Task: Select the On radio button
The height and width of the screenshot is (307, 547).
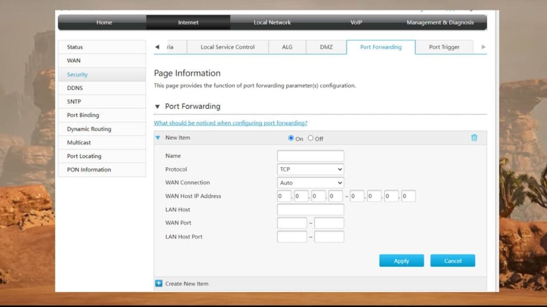Action: click(x=291, y=138)
